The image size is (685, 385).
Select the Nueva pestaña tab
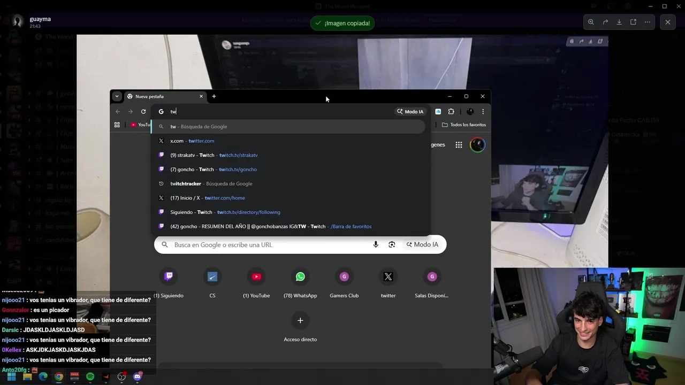coord(165,96)
